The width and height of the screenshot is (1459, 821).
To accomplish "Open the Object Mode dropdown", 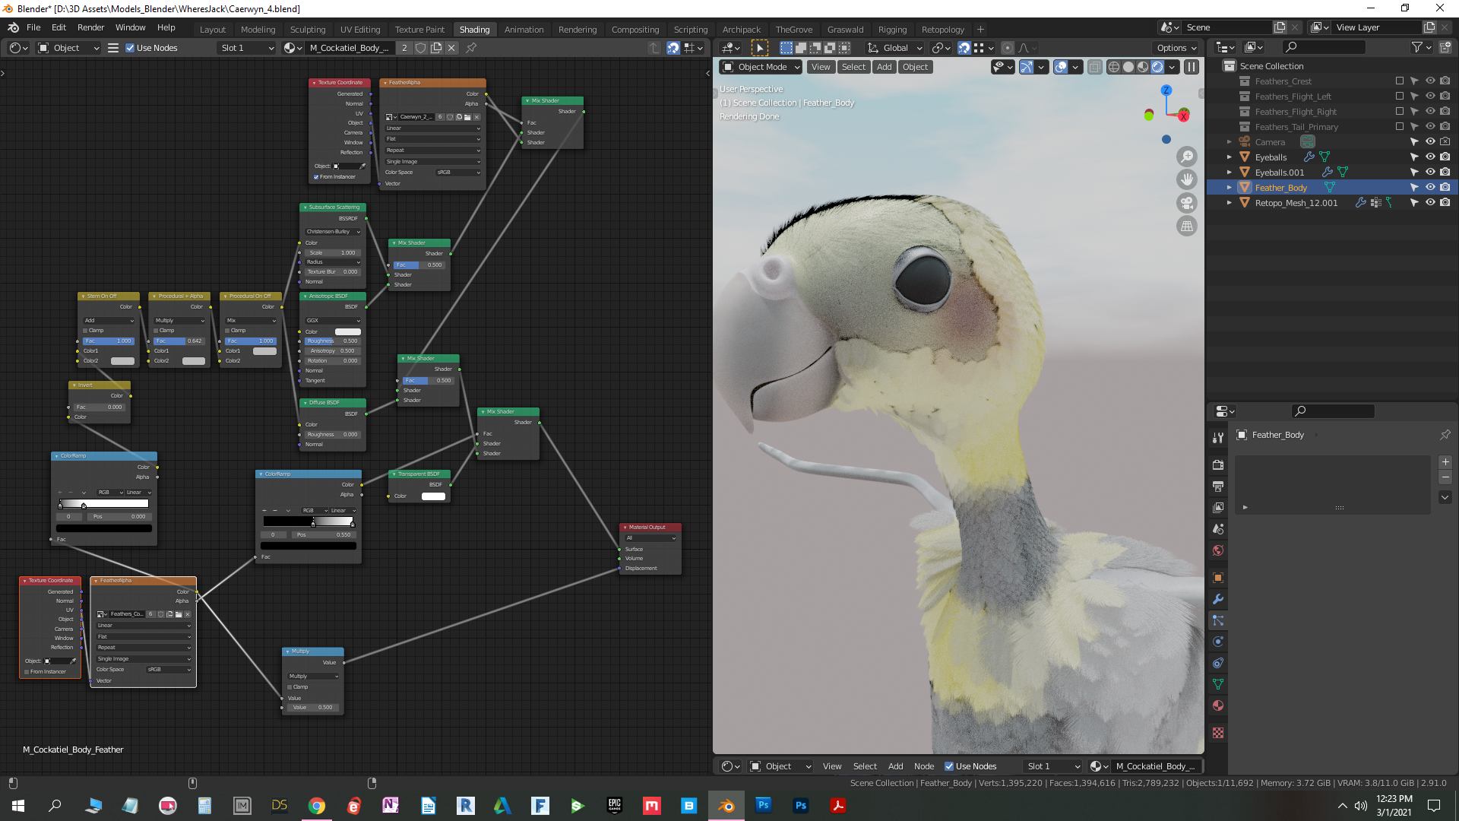I will point(762,67).
